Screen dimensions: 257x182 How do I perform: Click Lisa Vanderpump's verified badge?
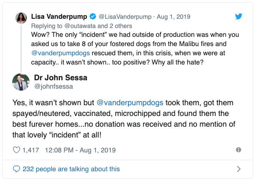[x=93, y=17]
